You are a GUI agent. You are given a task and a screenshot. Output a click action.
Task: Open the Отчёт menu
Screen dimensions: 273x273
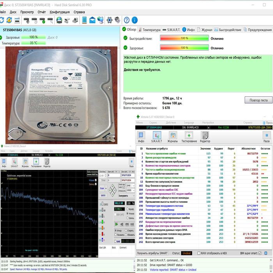point(42,12)
